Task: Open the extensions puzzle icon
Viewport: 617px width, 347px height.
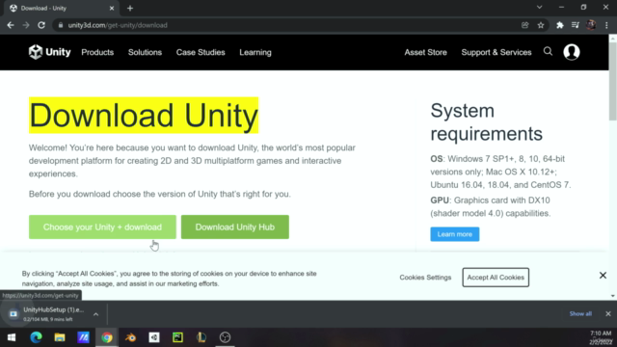Action: [559, 25]
